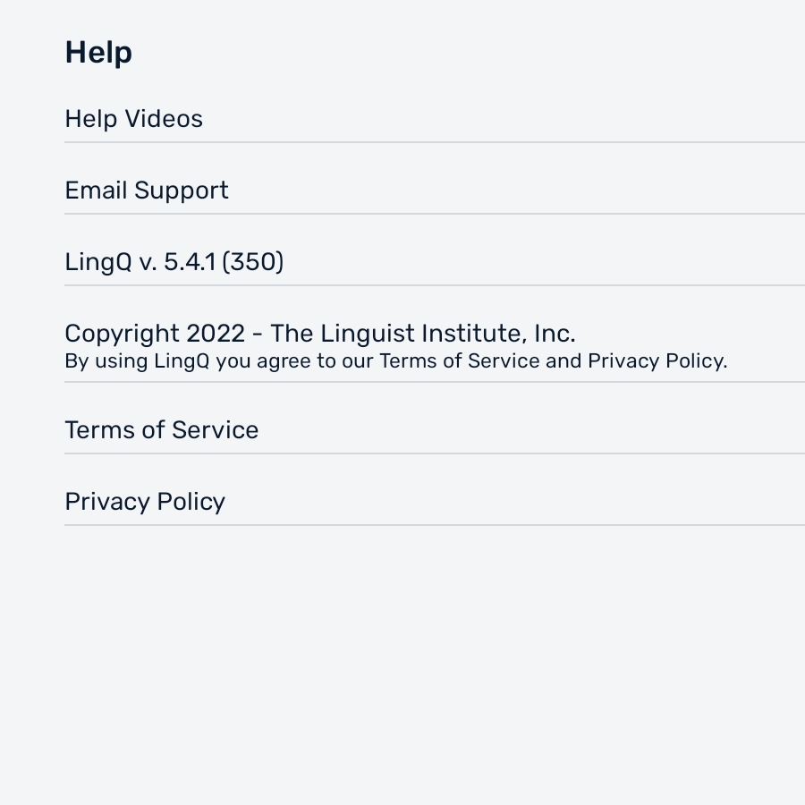Viewport: 805px width, 805px height.
Task: Click 'The Linguist Institute, Inc.' text
Action: click(x=423, y=334)
